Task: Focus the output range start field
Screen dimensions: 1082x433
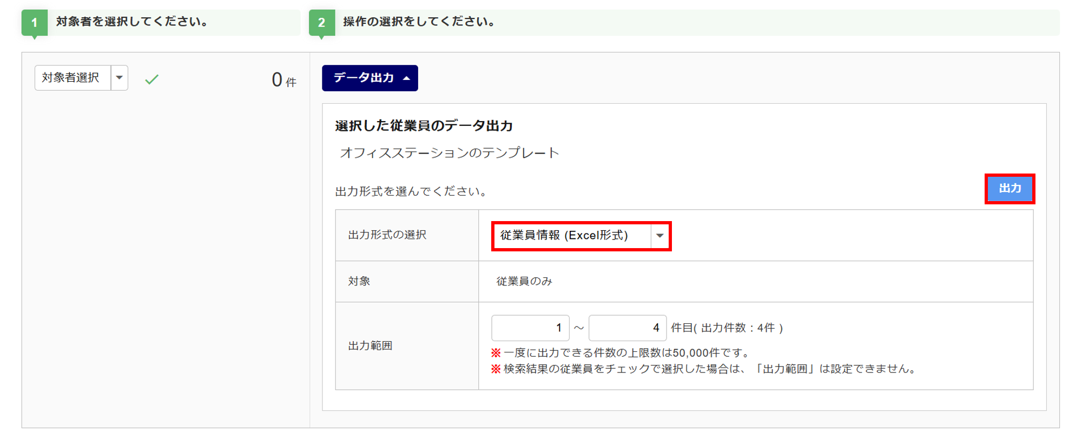Action: click(530, 328)
